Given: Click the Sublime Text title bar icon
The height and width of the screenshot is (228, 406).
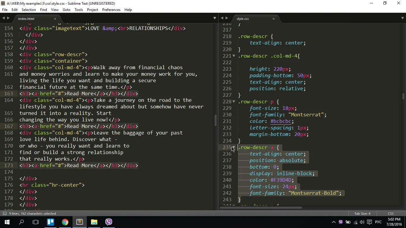Looking at the screenshot, I should (x=3, y=3).
